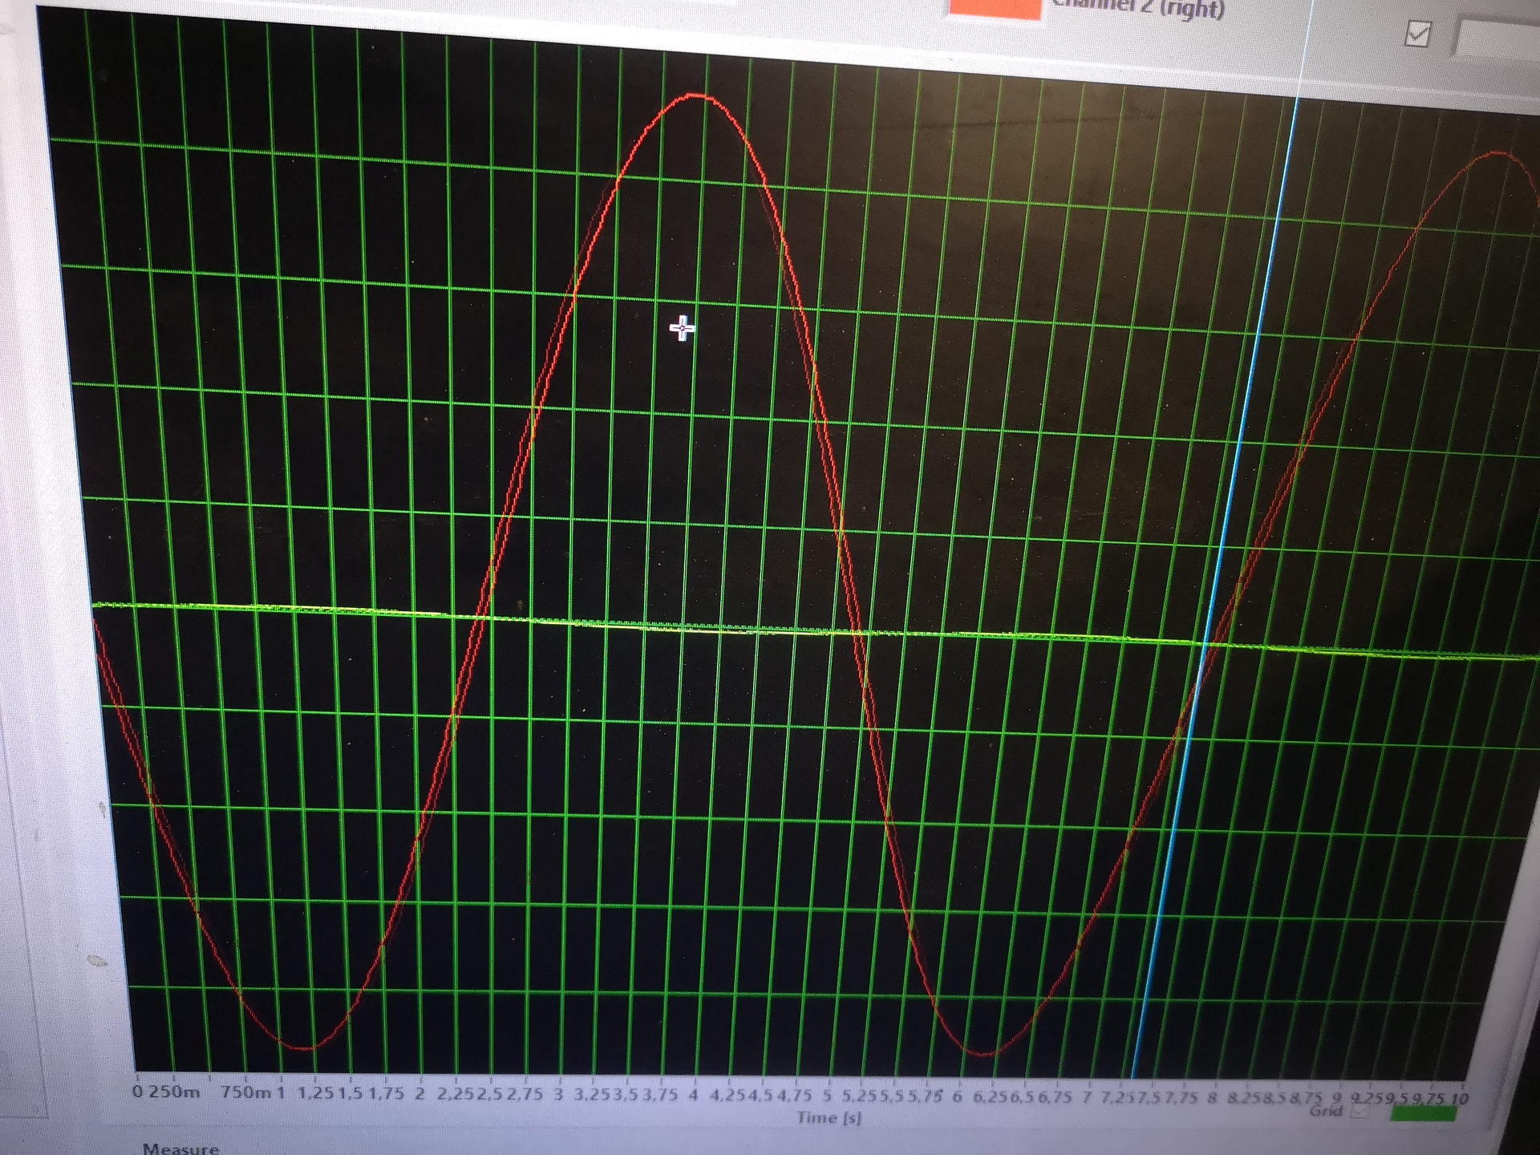Click the 2 tick on the time axis

click(x=419, y=1093)
